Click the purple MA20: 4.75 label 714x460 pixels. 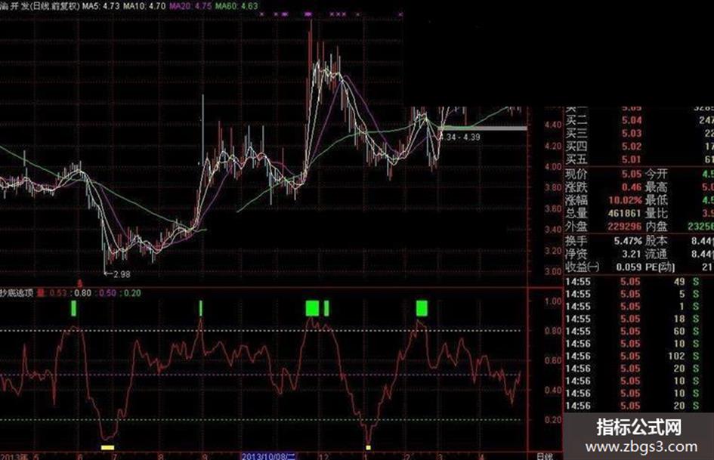(190, 6)
